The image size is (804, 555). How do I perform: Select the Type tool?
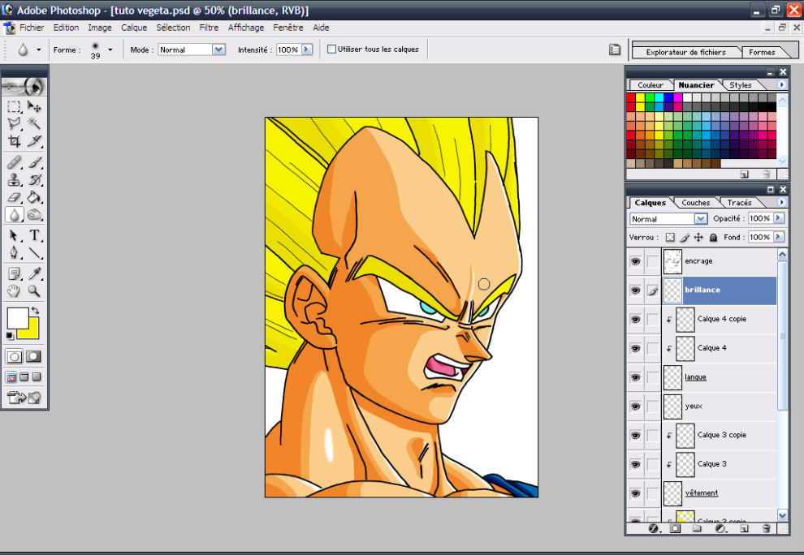[34, 235]
